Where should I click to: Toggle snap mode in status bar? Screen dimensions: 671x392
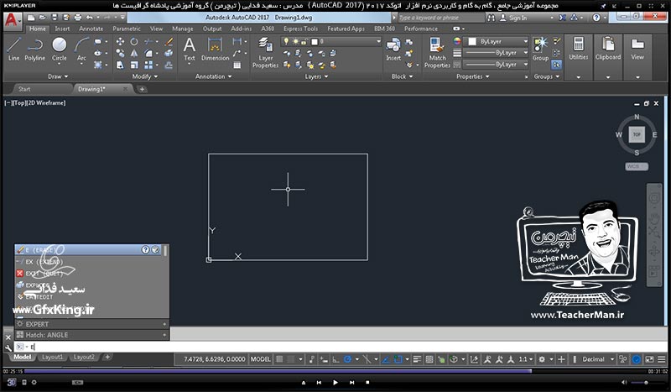pos(291,359)
